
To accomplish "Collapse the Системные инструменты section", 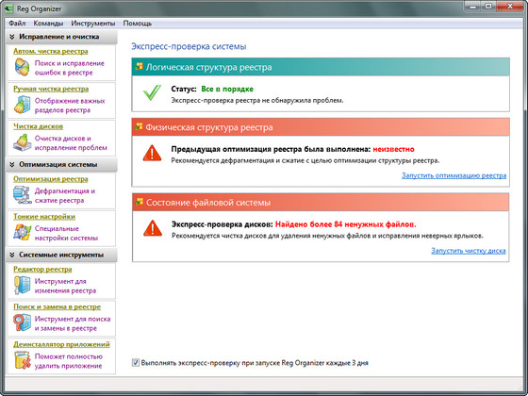I will click(12, 255).
